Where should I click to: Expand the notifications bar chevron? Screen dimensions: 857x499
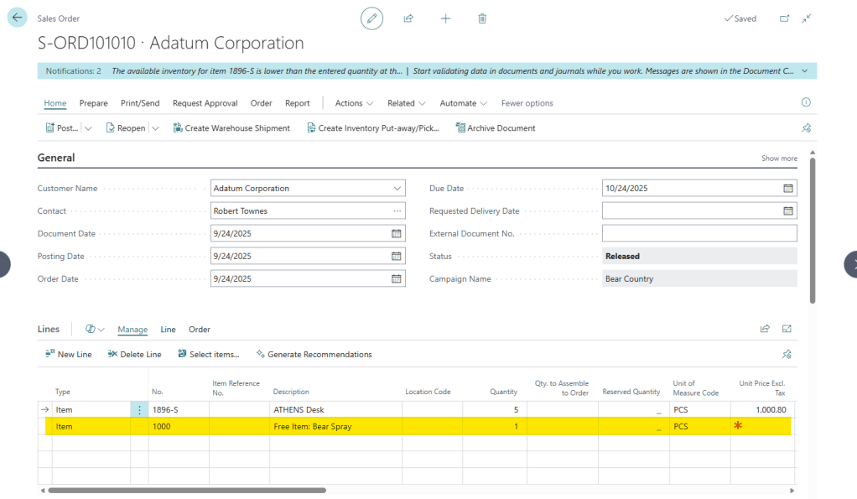pos(805,71)
